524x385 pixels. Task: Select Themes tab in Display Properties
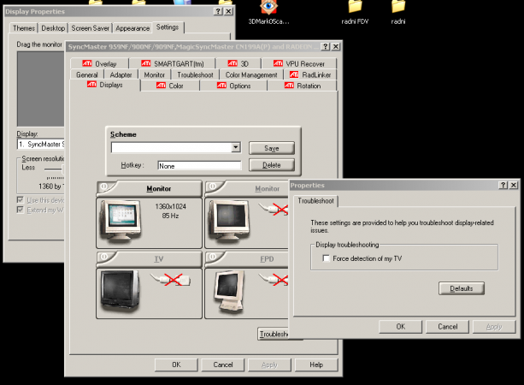[x=24, y=28]
